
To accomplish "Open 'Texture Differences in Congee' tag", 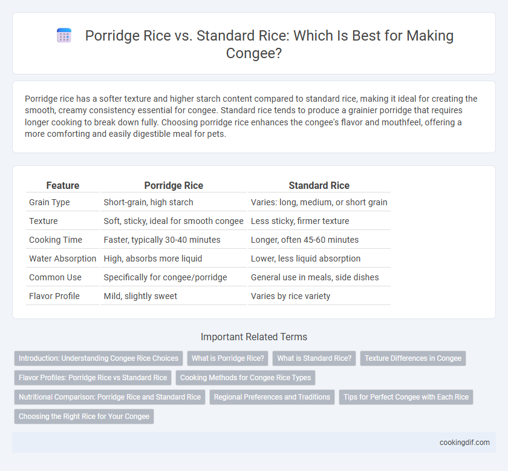I will 412,358.
